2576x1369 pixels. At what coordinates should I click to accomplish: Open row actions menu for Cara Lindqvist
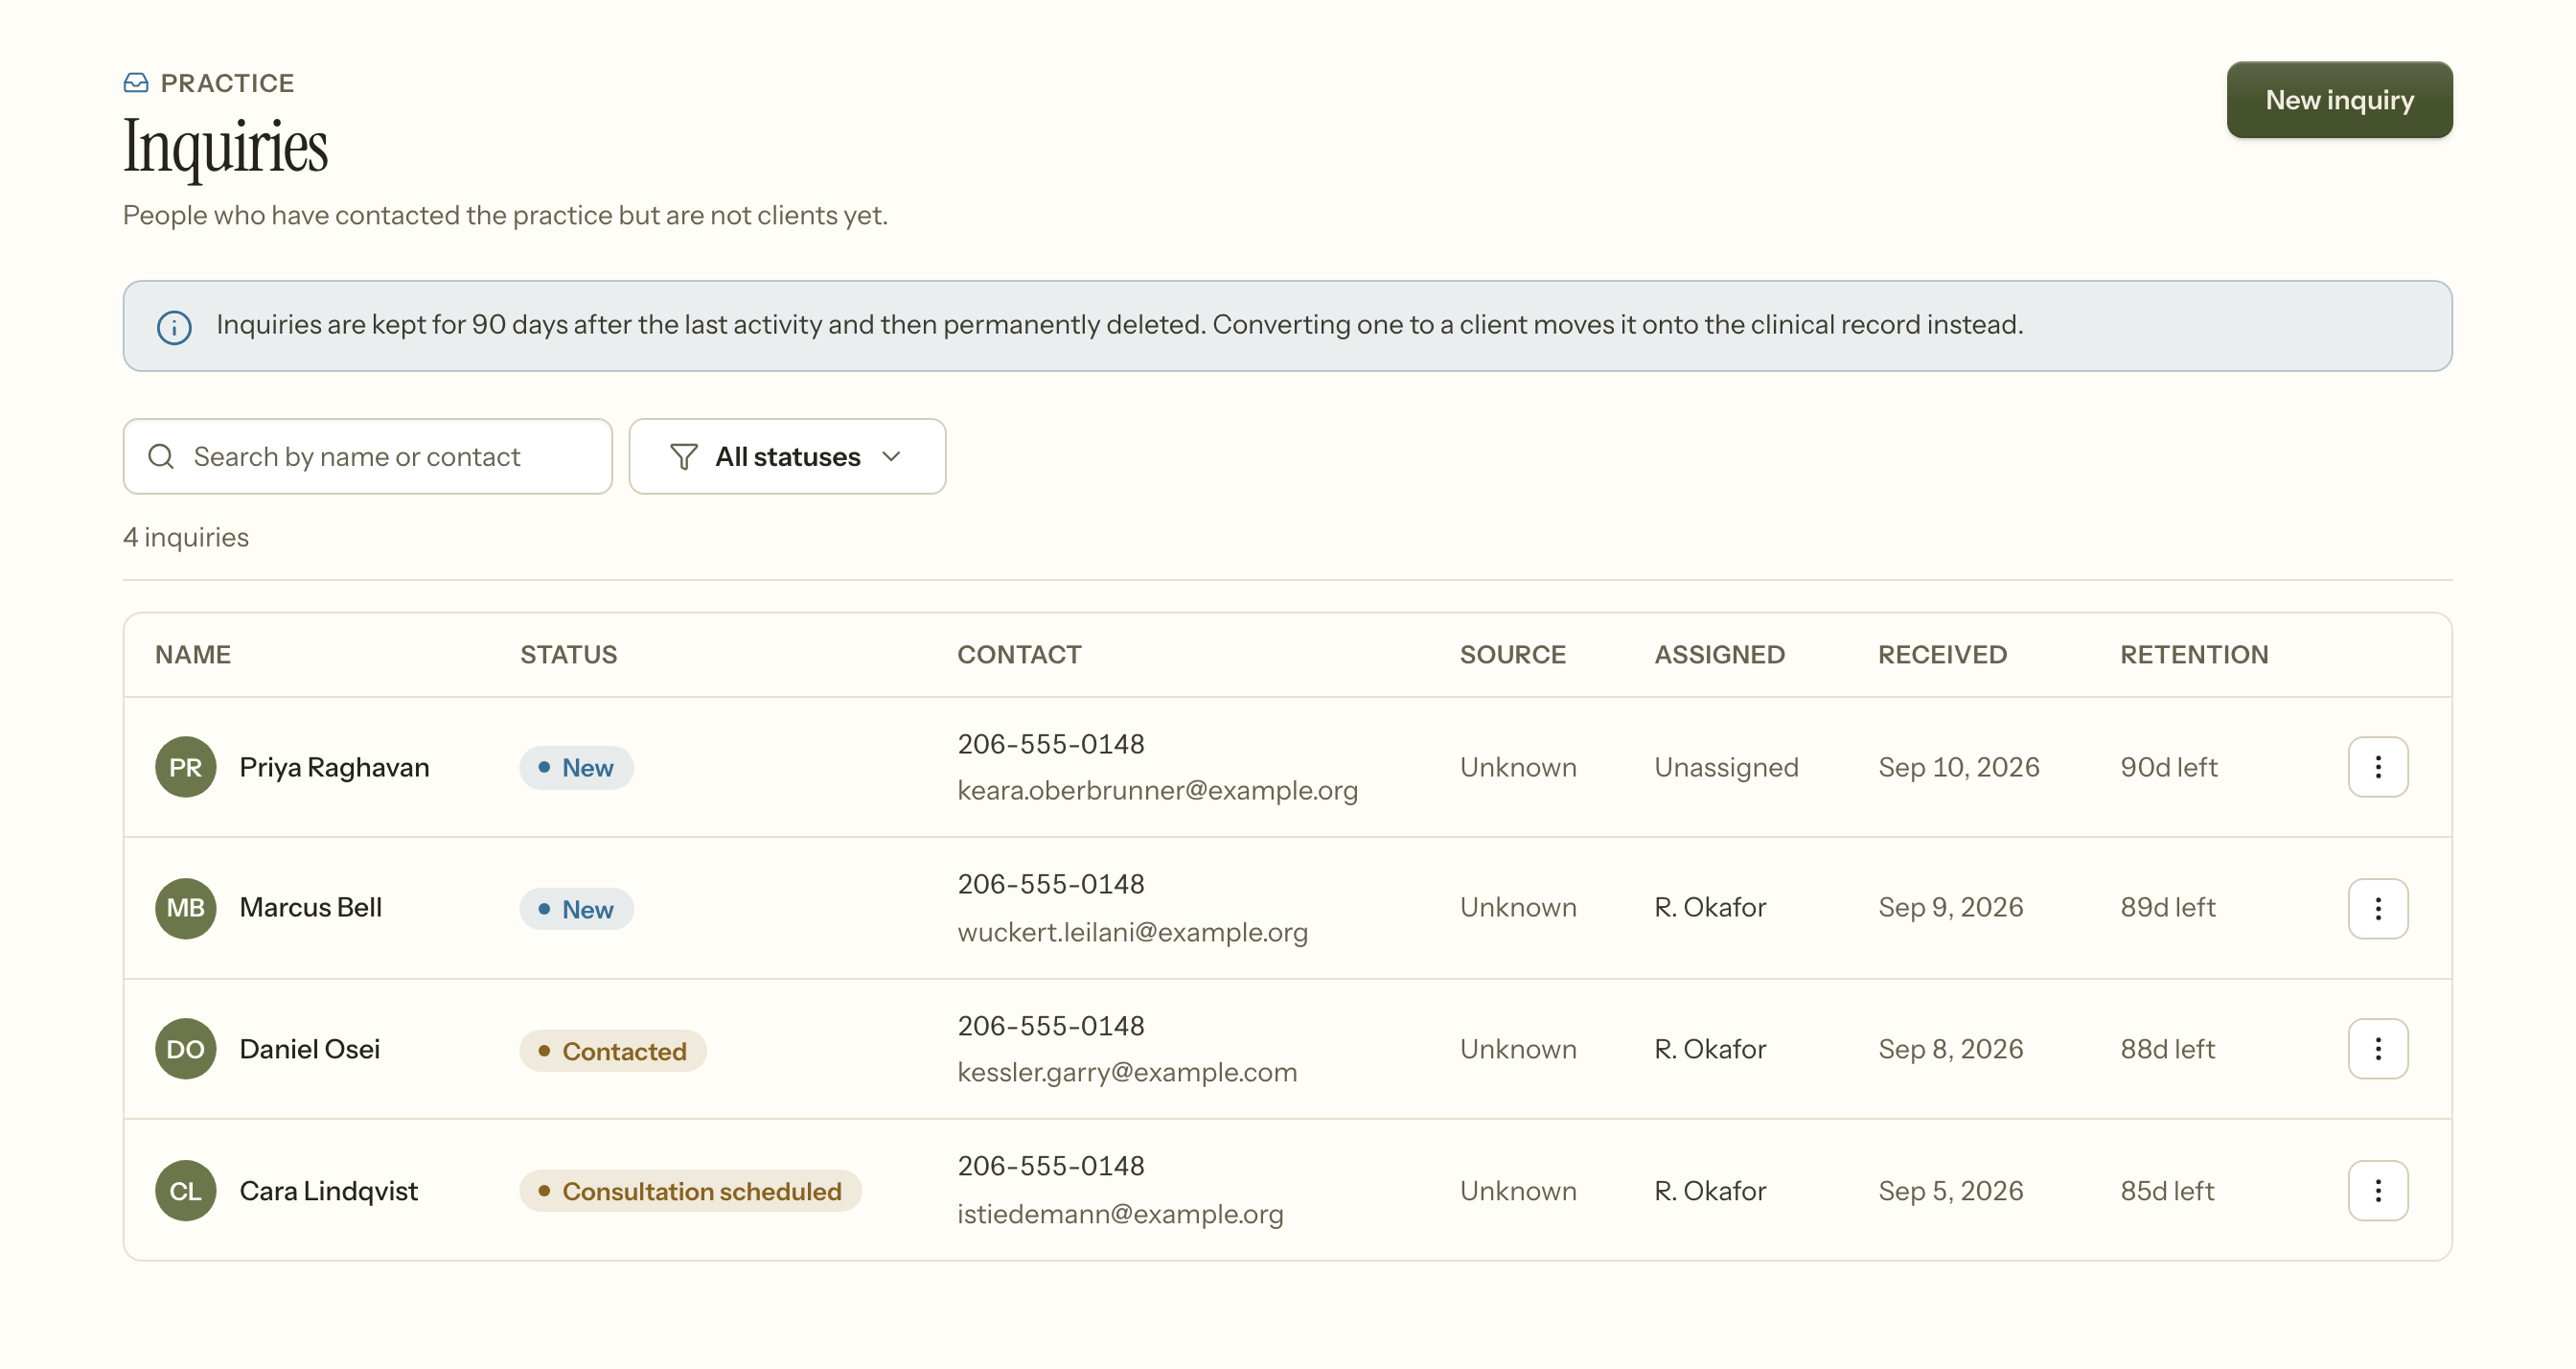click(x=2378, y=1191)
